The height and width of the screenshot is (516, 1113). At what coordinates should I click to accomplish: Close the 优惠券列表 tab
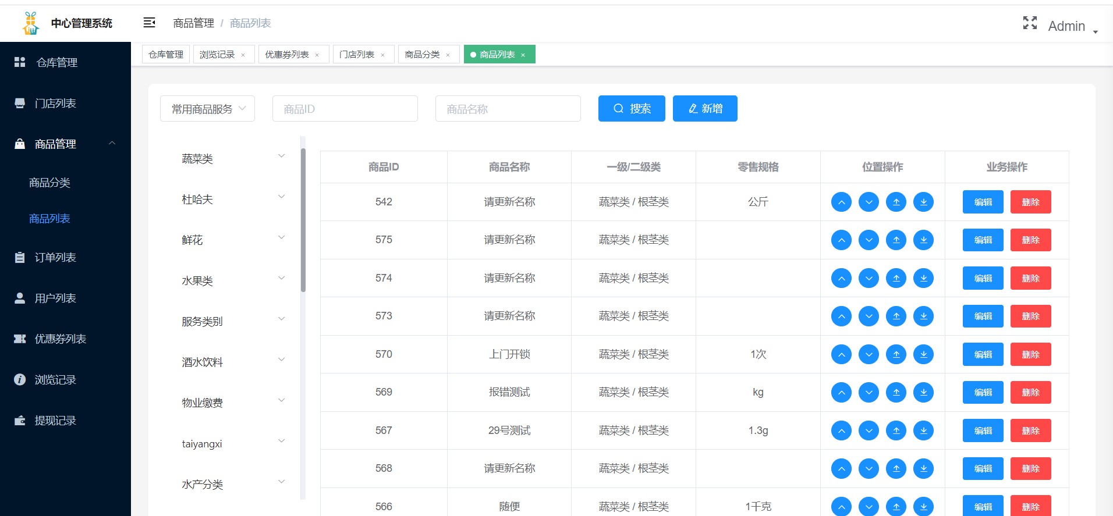pyautogui.click(x=317, y=55)
